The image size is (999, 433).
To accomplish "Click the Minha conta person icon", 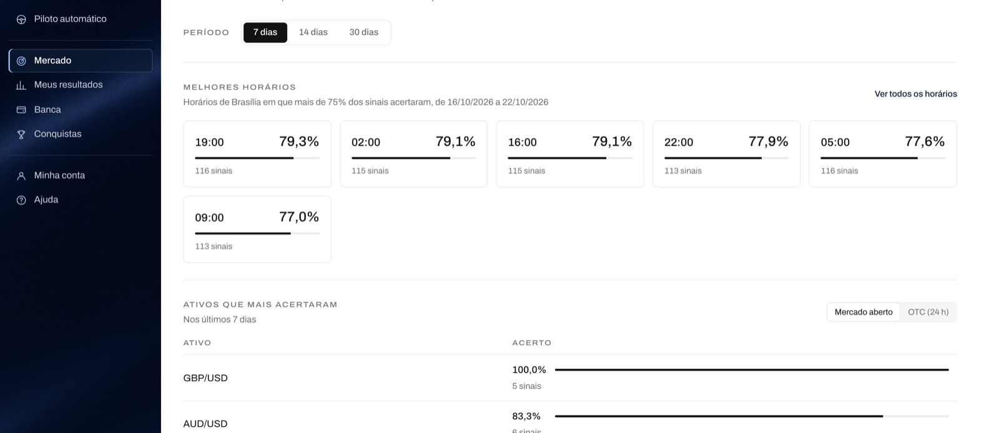I will tap(21, 176).
